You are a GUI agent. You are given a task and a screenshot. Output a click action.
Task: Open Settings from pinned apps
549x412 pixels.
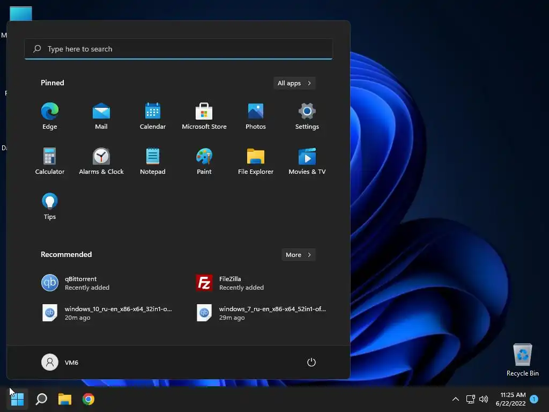(x=307, y=116)
